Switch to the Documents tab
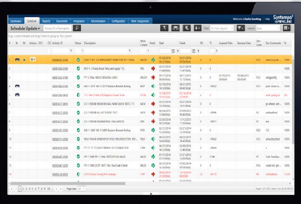This screenshot has width=301, height=204. pos(62,21)
